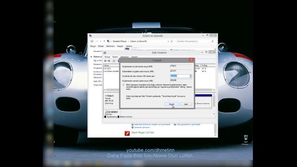
Task: Open Araçlar menu in Control Panel window
Action: click(x=120, y=46)
